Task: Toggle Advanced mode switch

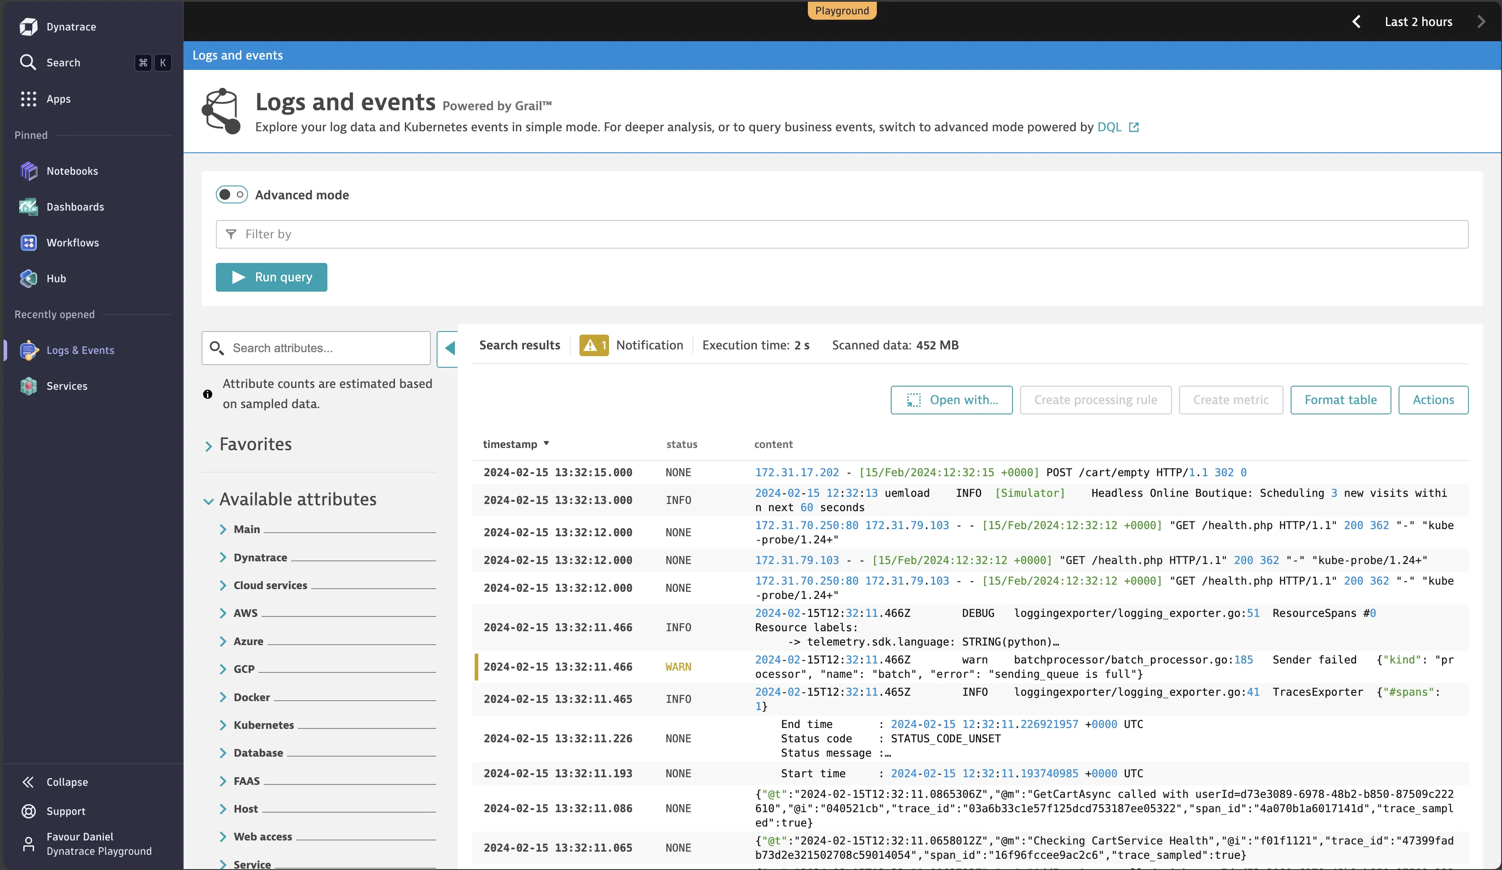Action: pos(232,194)
